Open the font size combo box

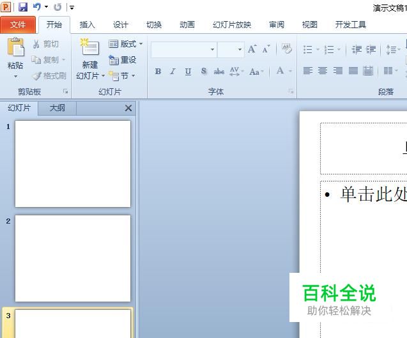231,49
